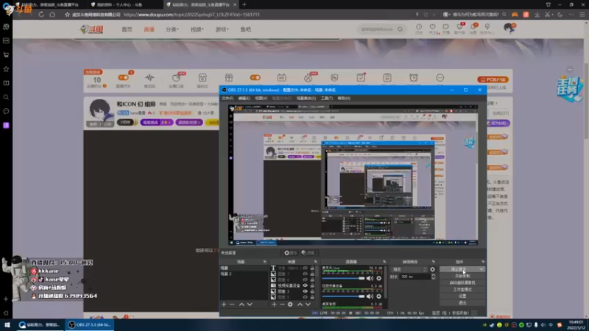
Task: Toggle the first orange 直播开关 switch
Action: (x=123, y=78)
